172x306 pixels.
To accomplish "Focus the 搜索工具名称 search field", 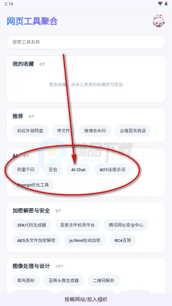I will [86, 42].
